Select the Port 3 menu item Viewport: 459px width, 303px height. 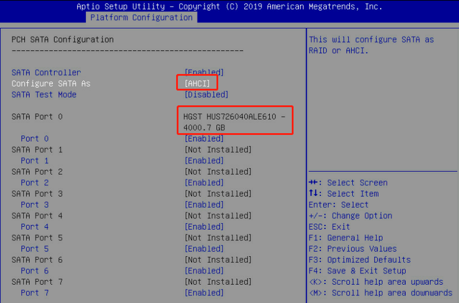pyautogui.click(x=34, y=205)
